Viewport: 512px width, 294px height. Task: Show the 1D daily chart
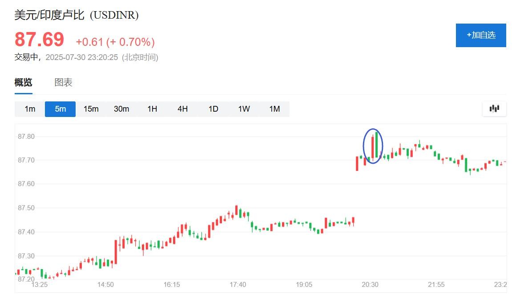213,109
